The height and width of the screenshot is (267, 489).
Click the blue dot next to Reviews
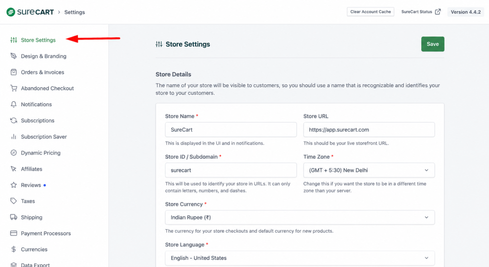click(44, 185)
